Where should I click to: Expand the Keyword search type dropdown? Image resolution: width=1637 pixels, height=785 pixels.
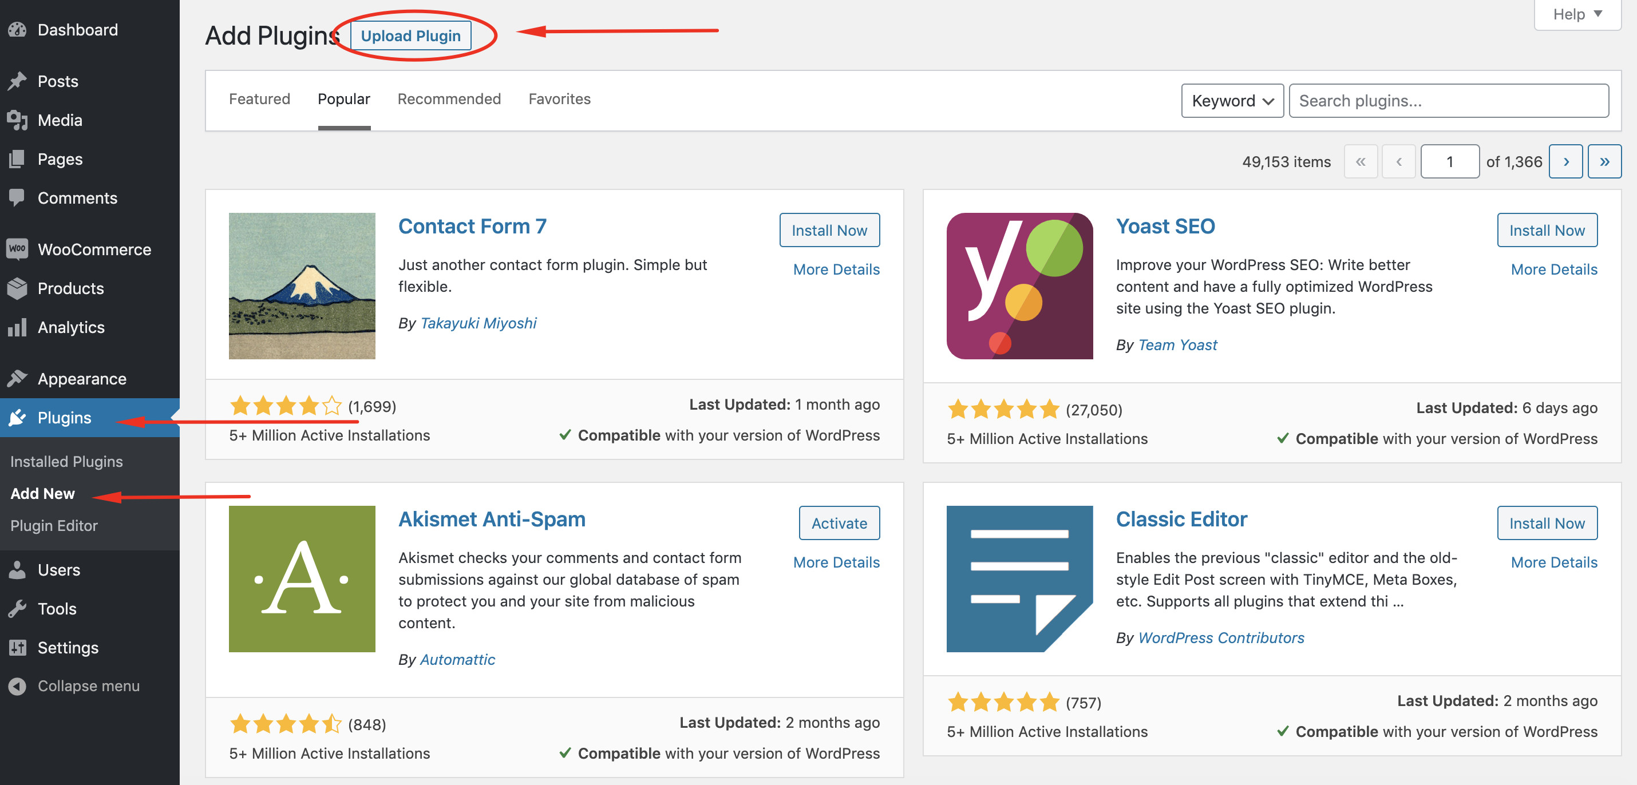point(1232,100)
